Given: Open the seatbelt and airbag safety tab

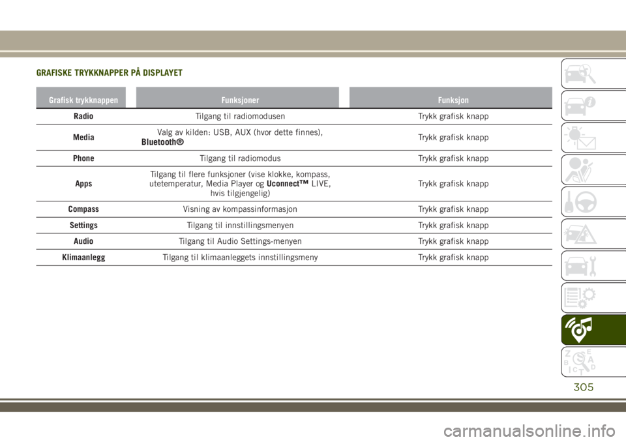Looking at the screenshot, I should 593,169.
